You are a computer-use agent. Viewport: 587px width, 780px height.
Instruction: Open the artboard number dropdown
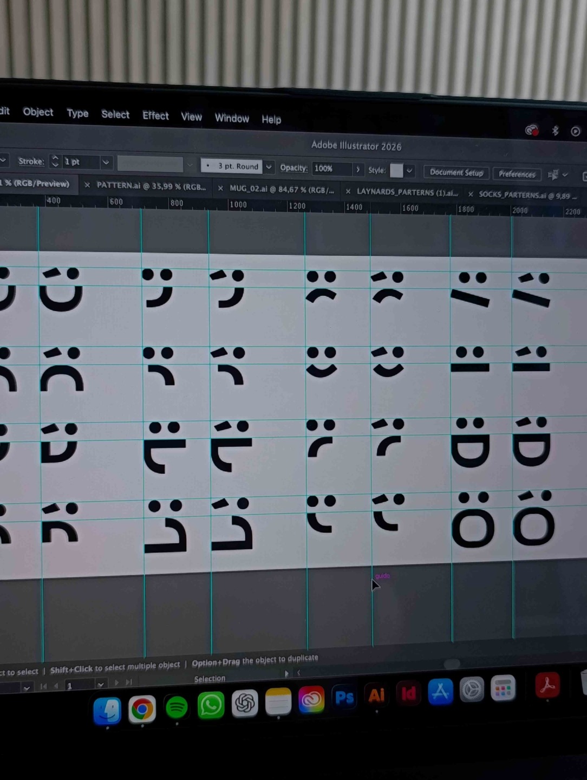point(100,685)
